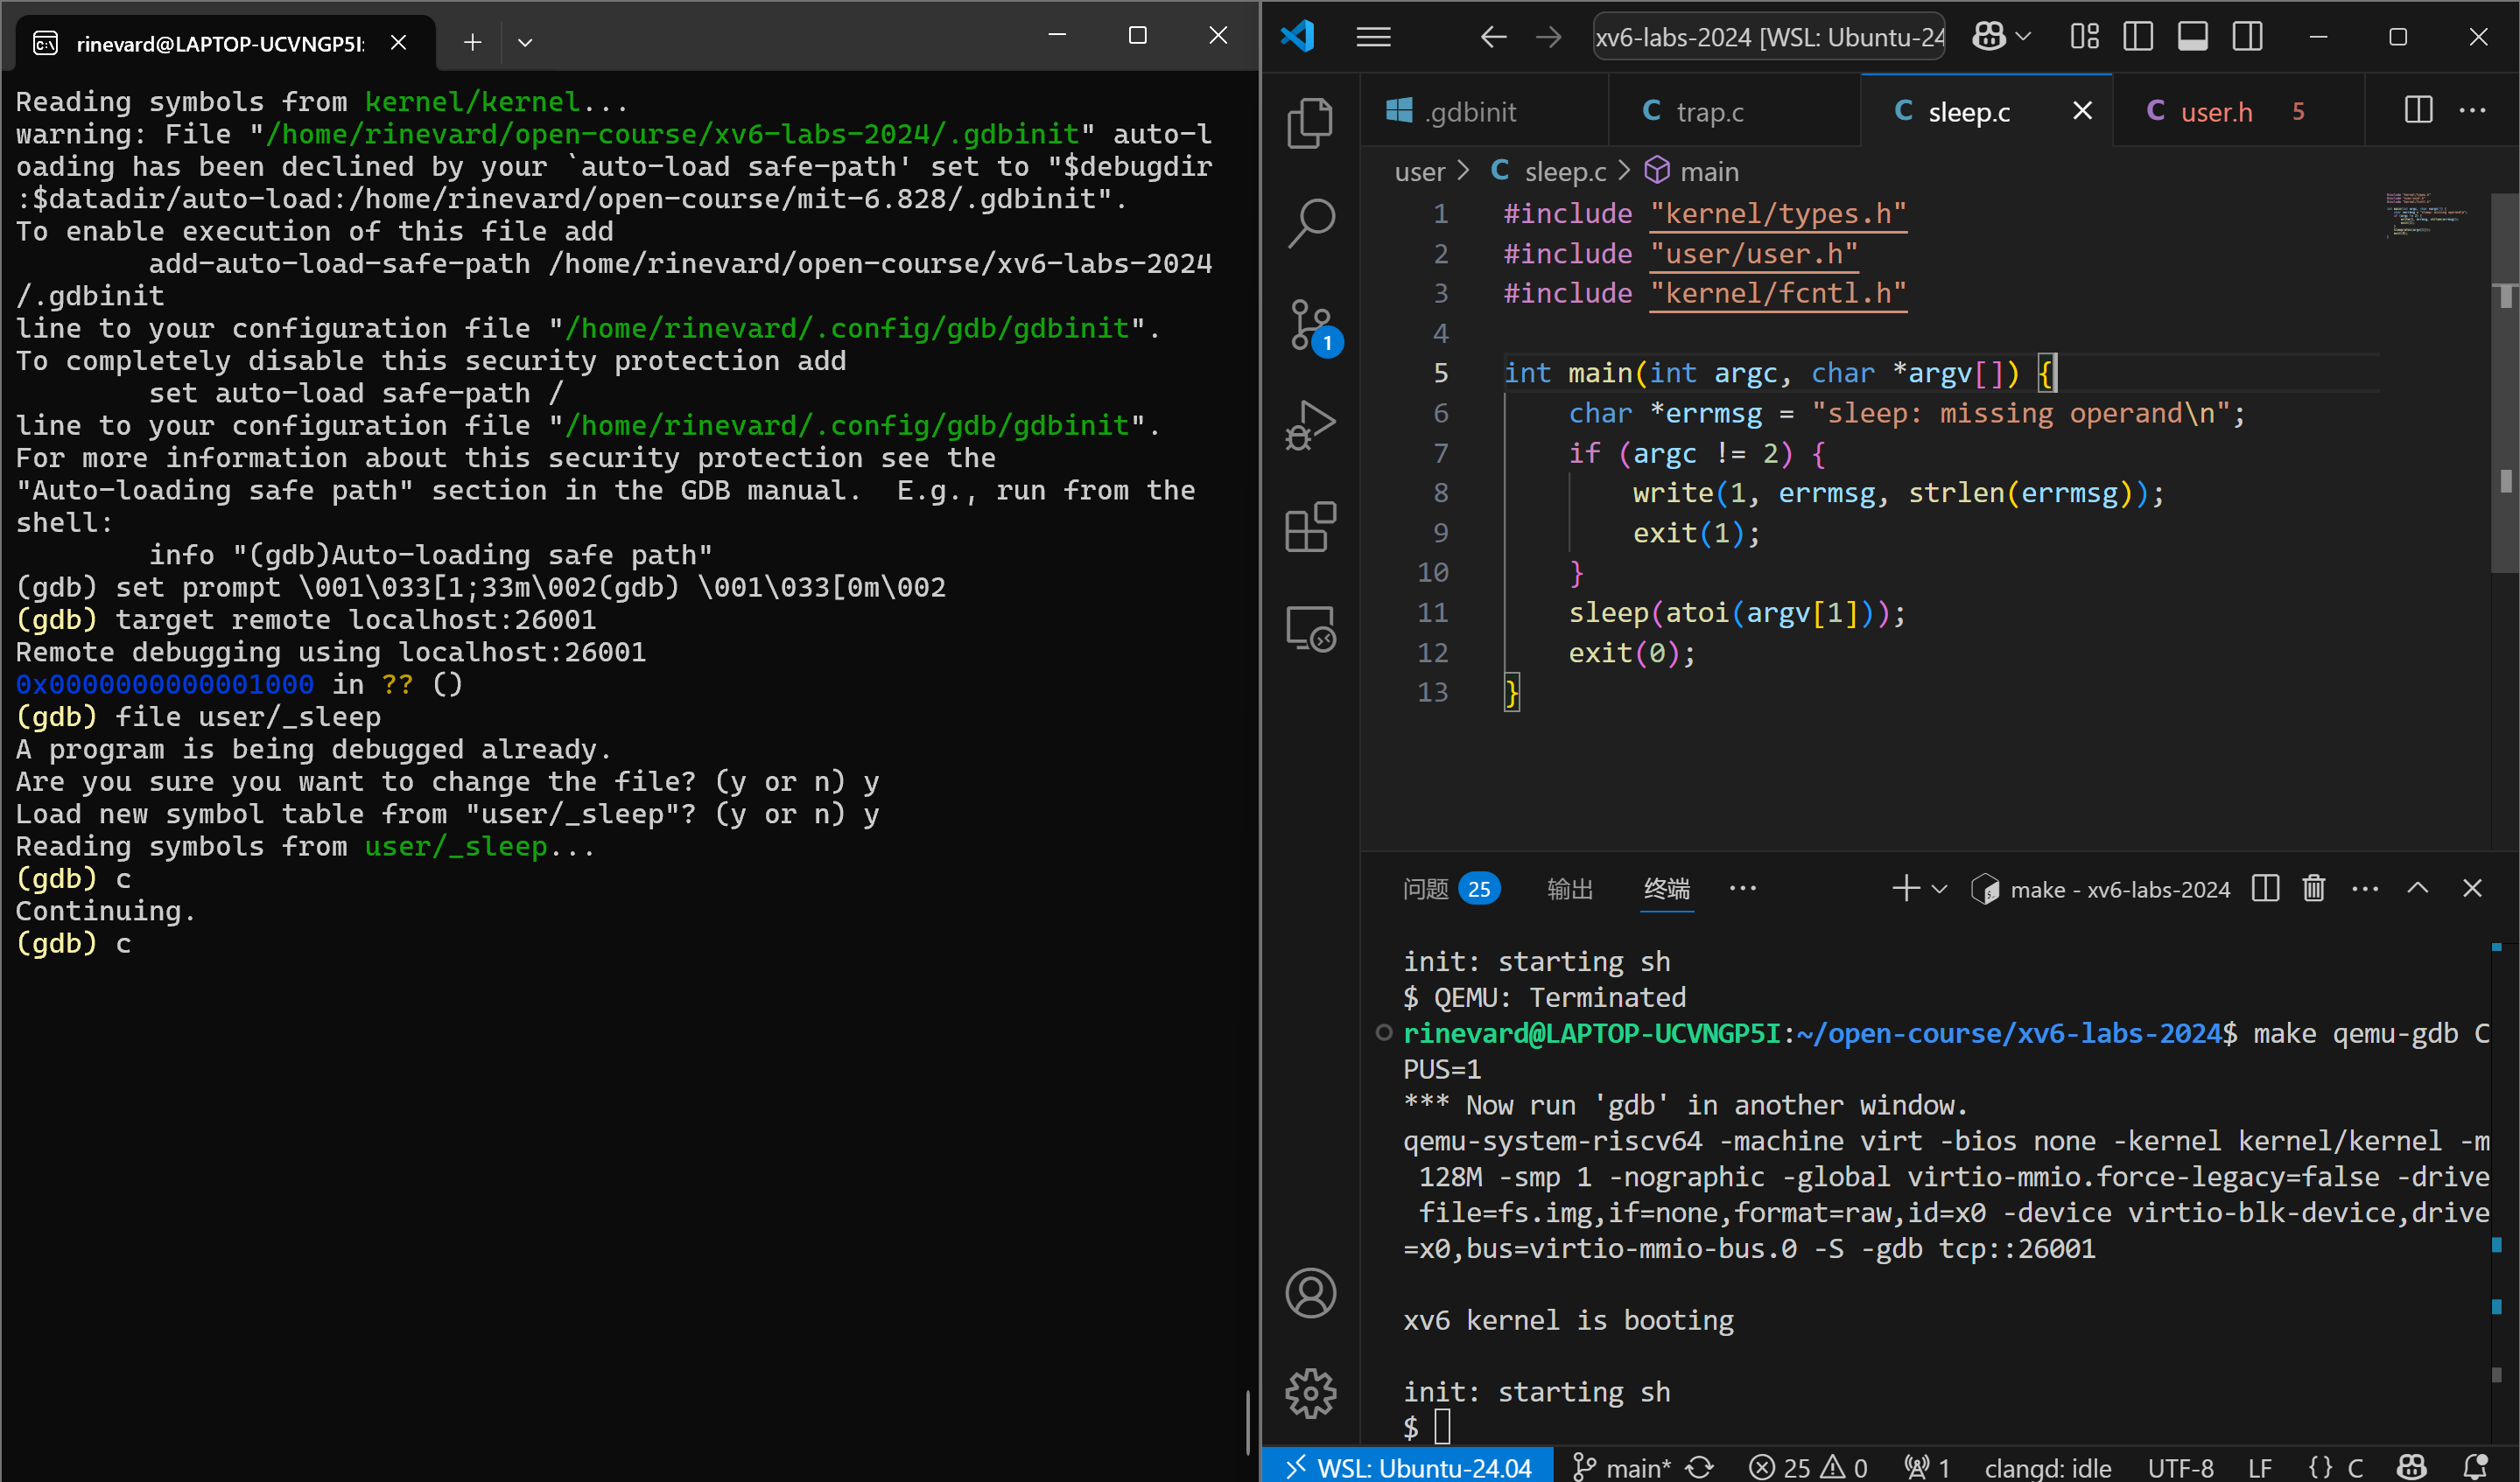Toggle primary side bar visibility
The height and width of the screenshot is (1482, 2520).
coord(2138,37)
